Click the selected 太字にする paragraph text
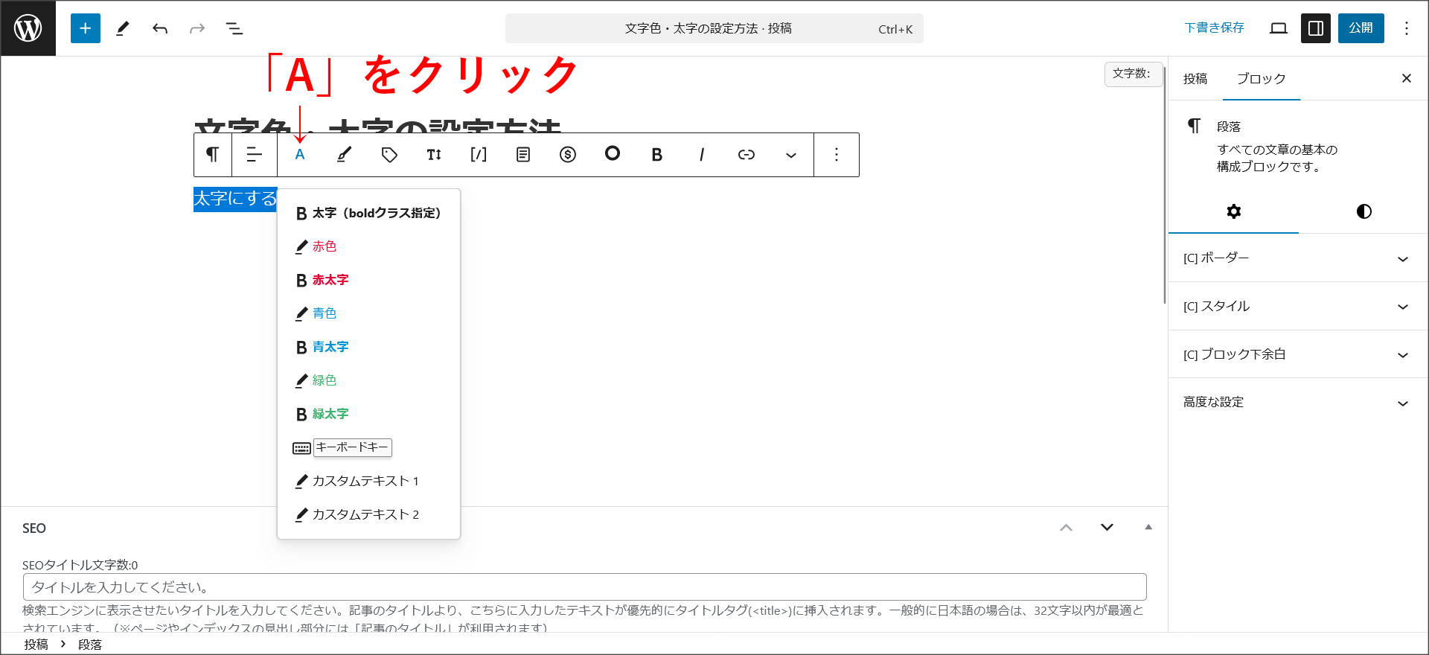Screen dimensions: 1429x655 coord(235,199)
